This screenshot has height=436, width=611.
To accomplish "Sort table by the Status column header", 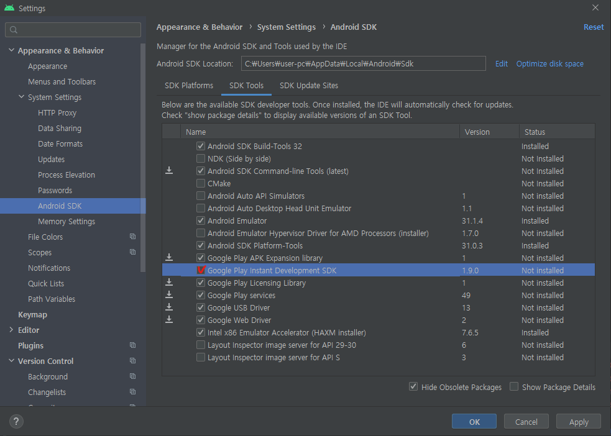I will pyautogui.click(x=557, y=132).
